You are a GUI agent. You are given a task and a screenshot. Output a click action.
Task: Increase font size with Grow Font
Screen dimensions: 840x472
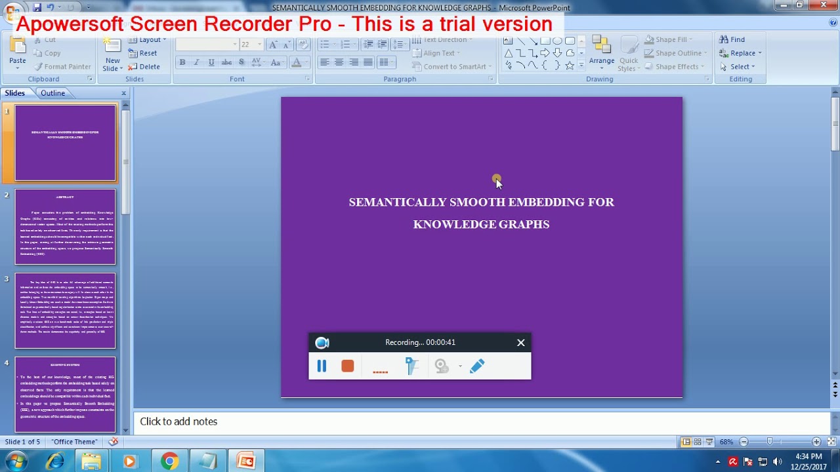click(x=273, y=45)
